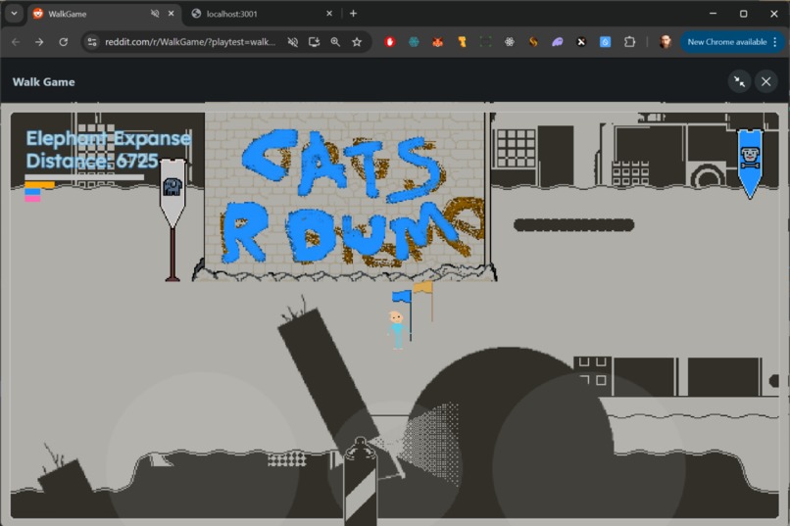
Task: Open the yellow key extension icon
Action: [x=462, y=42]
